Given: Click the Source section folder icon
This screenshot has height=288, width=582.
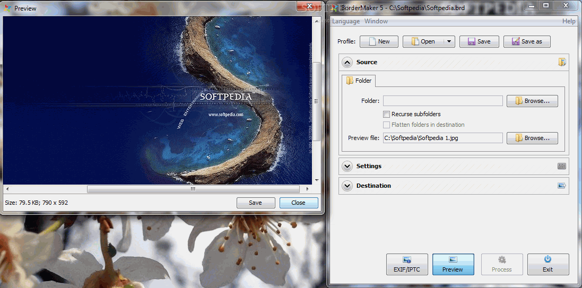Looking at the screenshot, I should pos(562,62).
